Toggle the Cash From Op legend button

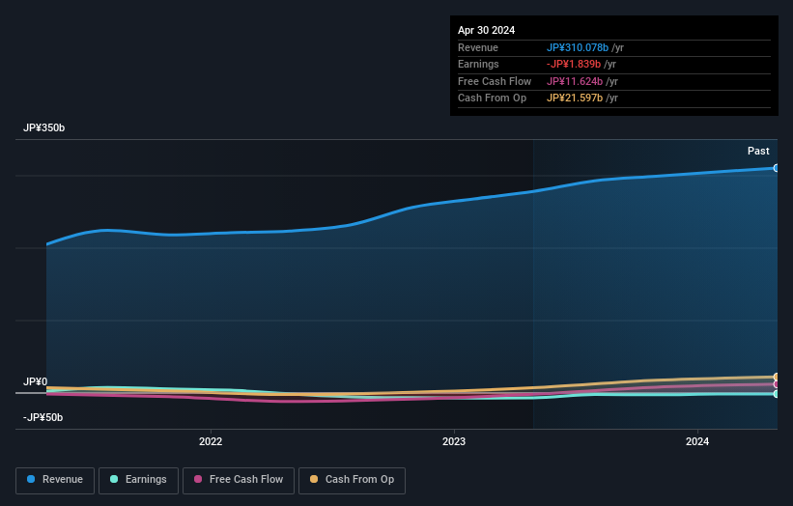[352, 480]
